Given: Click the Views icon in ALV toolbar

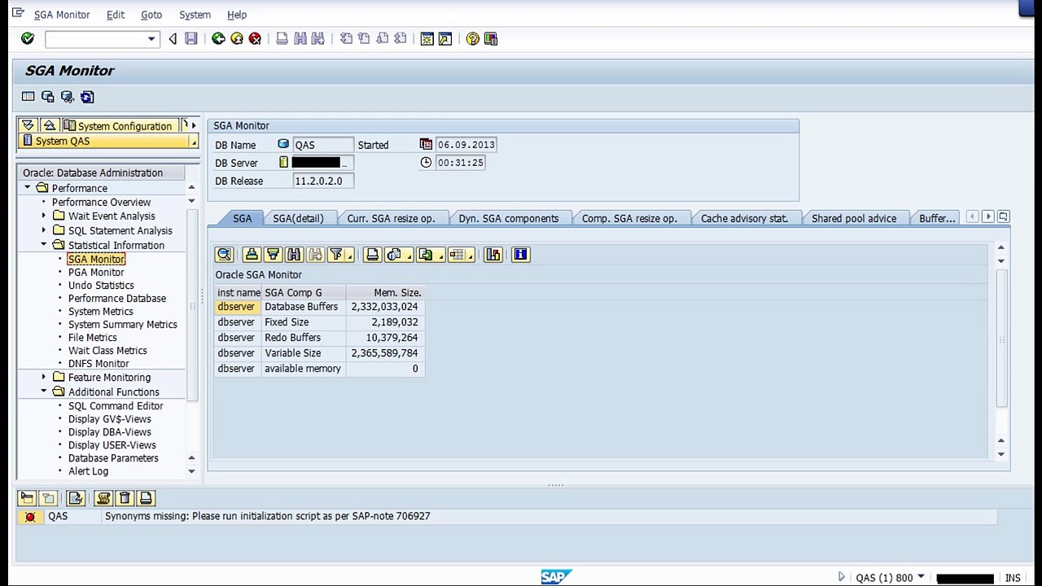Looking at the screenshot, I should pyautogui.click(x=394, y=255).
